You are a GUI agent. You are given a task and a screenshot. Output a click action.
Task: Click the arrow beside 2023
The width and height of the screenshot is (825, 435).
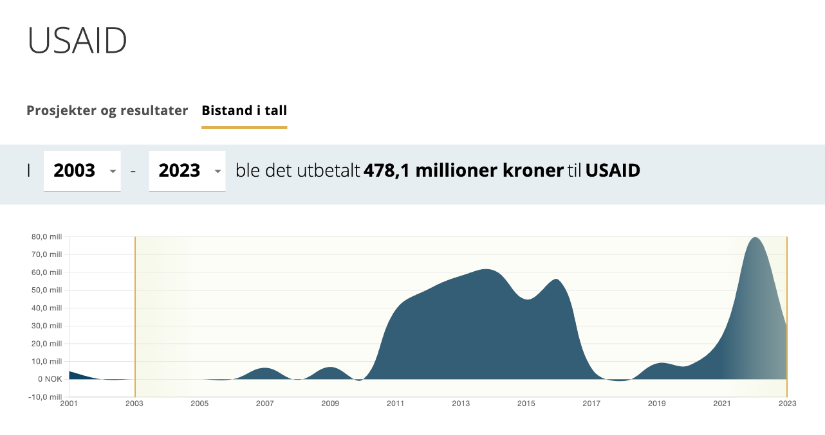pos(218,172)
